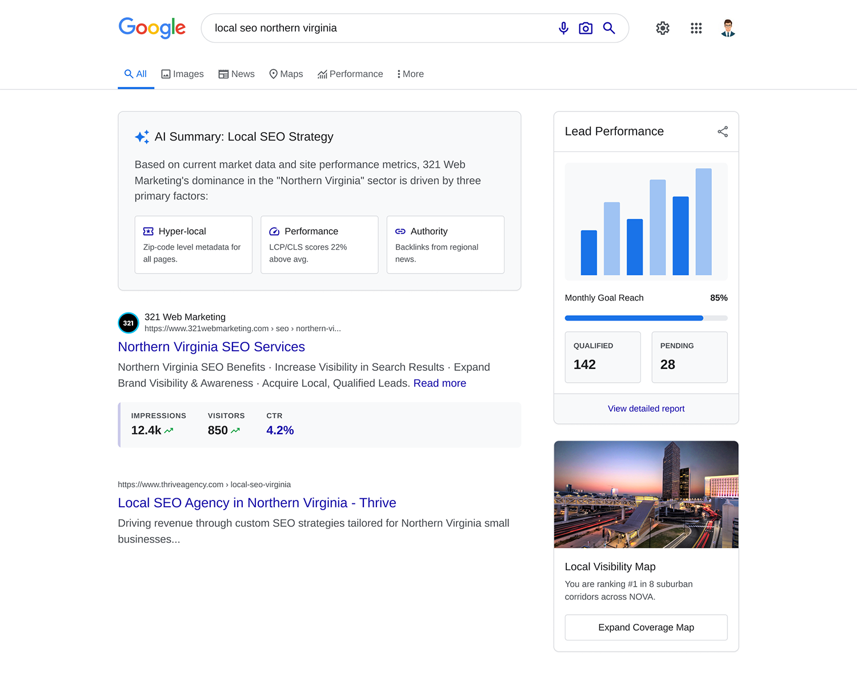Click the 321webmarketing.com URL breadcrumb

point(243,329)
